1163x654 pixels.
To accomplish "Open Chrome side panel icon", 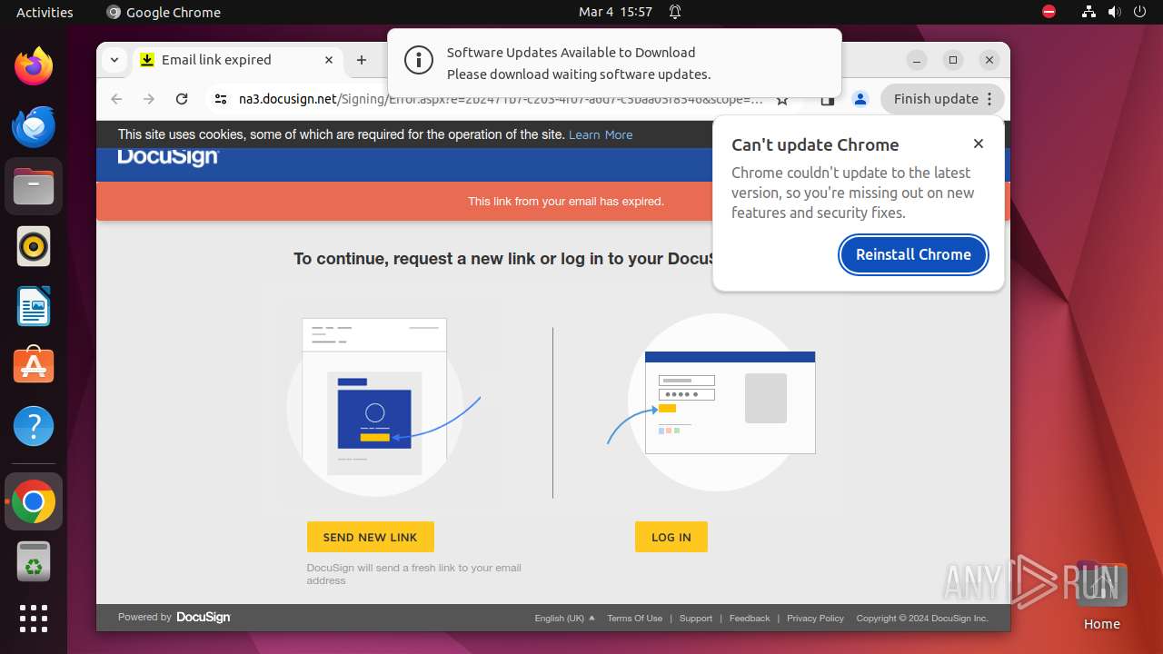I will coord(828,99).
